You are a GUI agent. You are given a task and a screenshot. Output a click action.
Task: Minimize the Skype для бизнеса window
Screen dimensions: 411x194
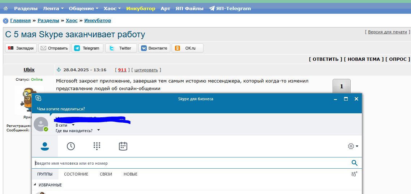click(335, 99)
